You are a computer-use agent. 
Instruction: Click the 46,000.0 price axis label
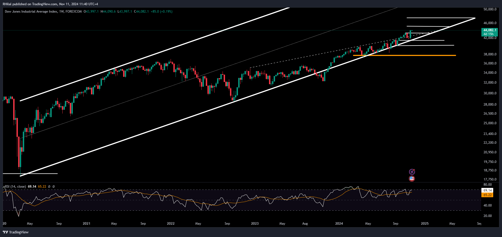click(490, 23)
